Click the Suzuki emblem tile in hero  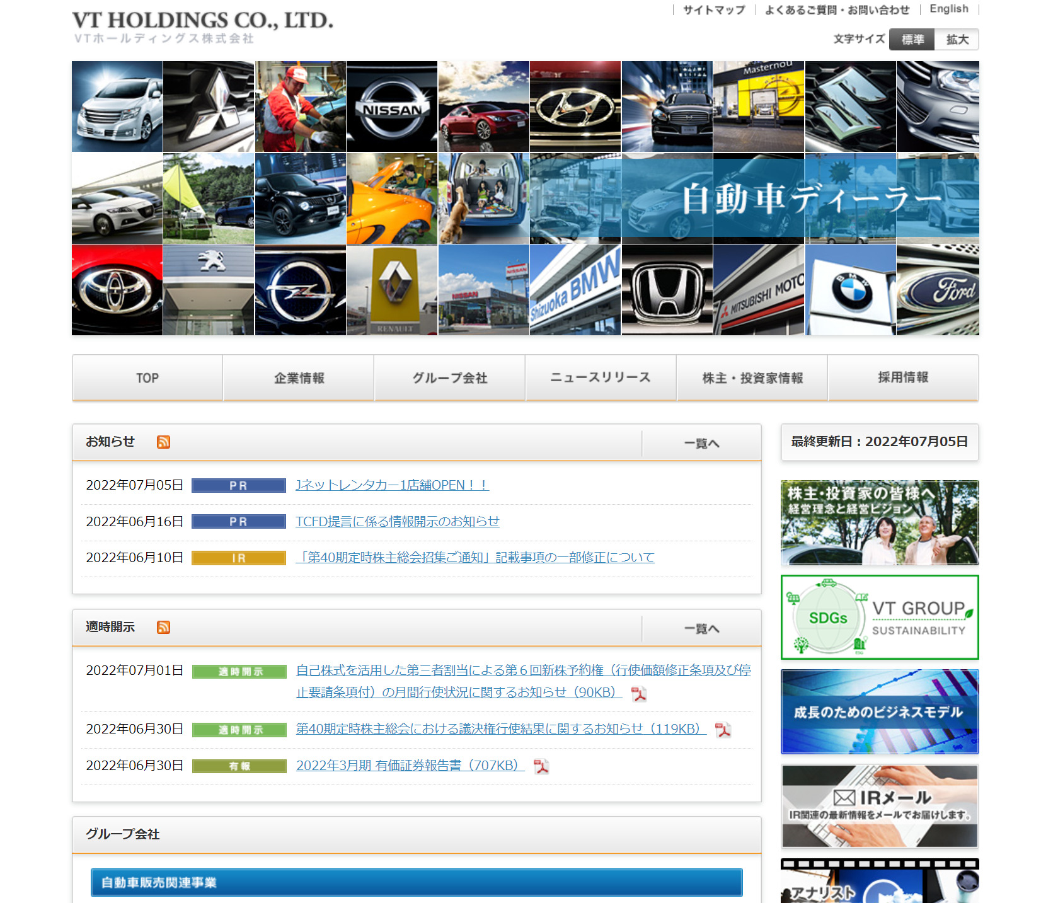[x=851, y=106]
